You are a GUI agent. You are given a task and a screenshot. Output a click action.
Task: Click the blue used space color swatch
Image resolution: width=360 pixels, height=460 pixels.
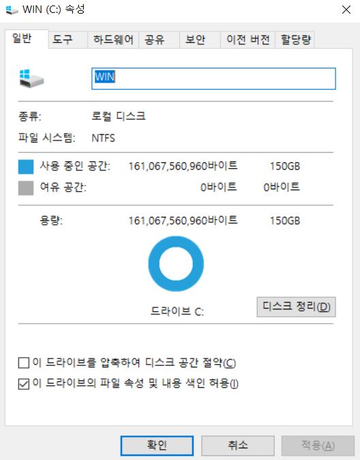(x=26, y=167)
